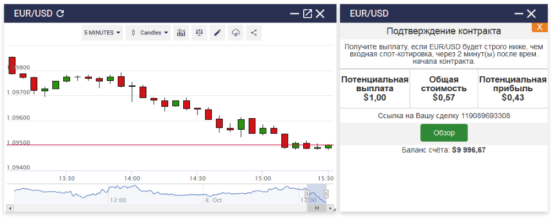Close the contract confirmation window
553x222 pixels.
pos(531,14)
